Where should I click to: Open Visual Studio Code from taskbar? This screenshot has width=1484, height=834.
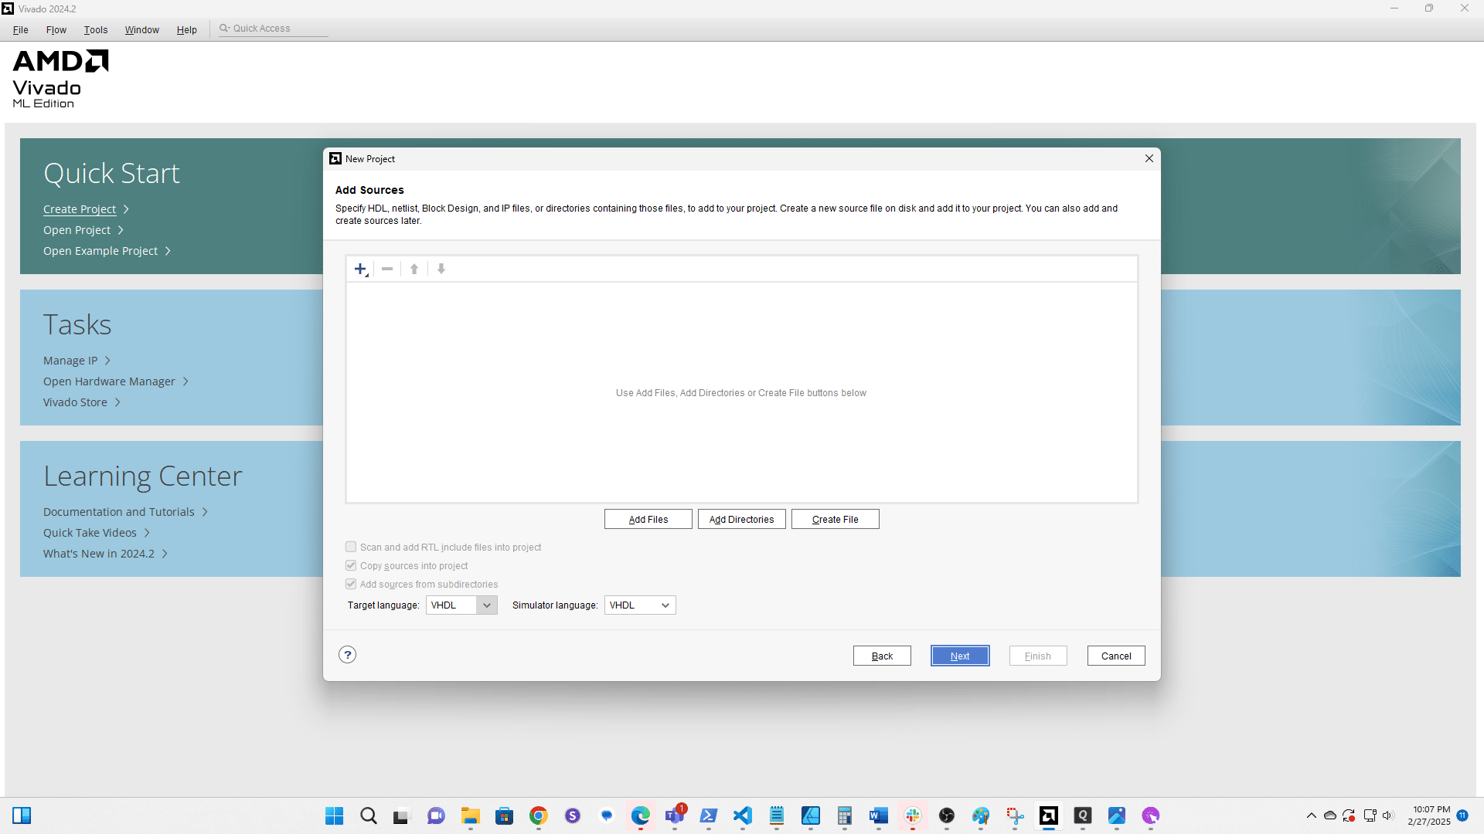point(743,815)
